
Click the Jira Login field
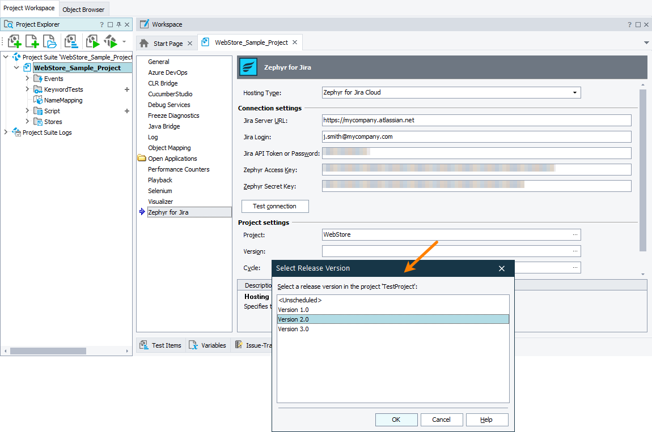pos(476,136)
